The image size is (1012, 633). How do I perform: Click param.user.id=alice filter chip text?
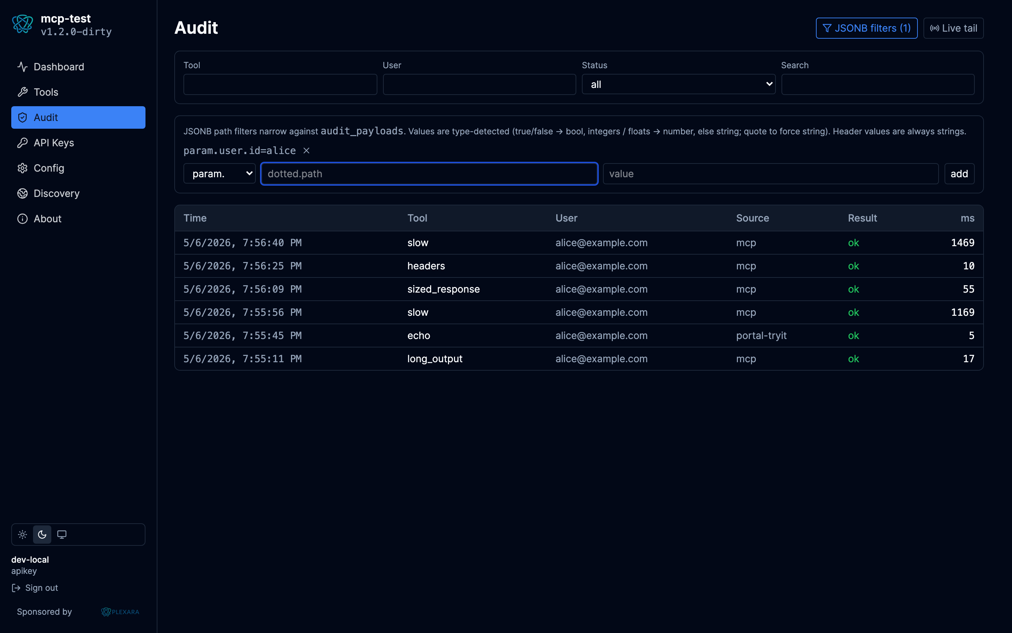click(240, 151)
